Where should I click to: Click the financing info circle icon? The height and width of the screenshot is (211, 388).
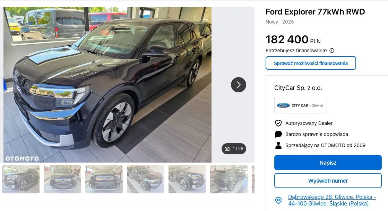(332, 51)
